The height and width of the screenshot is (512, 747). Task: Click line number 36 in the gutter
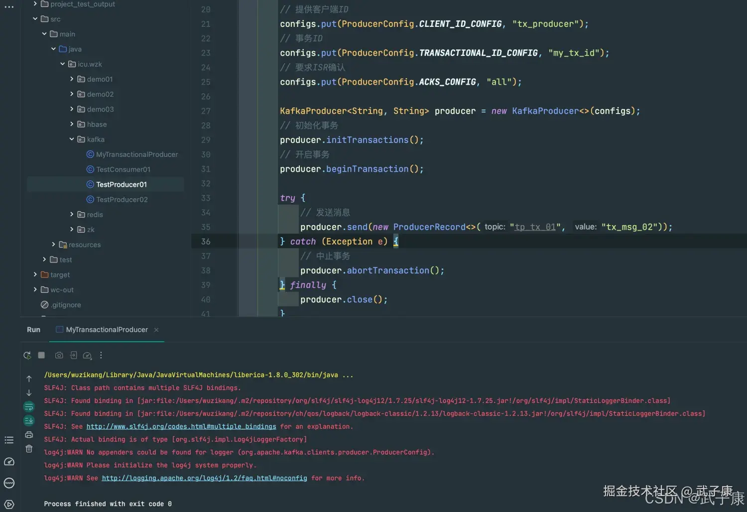click(x=206, y=242)
